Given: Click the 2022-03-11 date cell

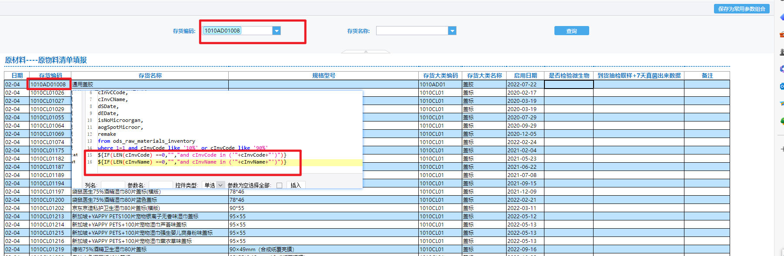Looking at the screenshot, I should click(525, 208).
